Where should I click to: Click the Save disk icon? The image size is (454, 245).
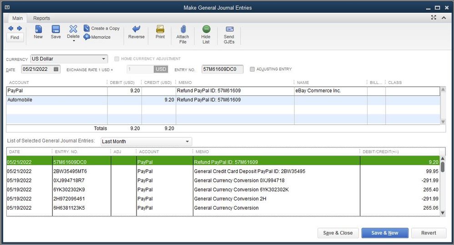coord(55,30)
